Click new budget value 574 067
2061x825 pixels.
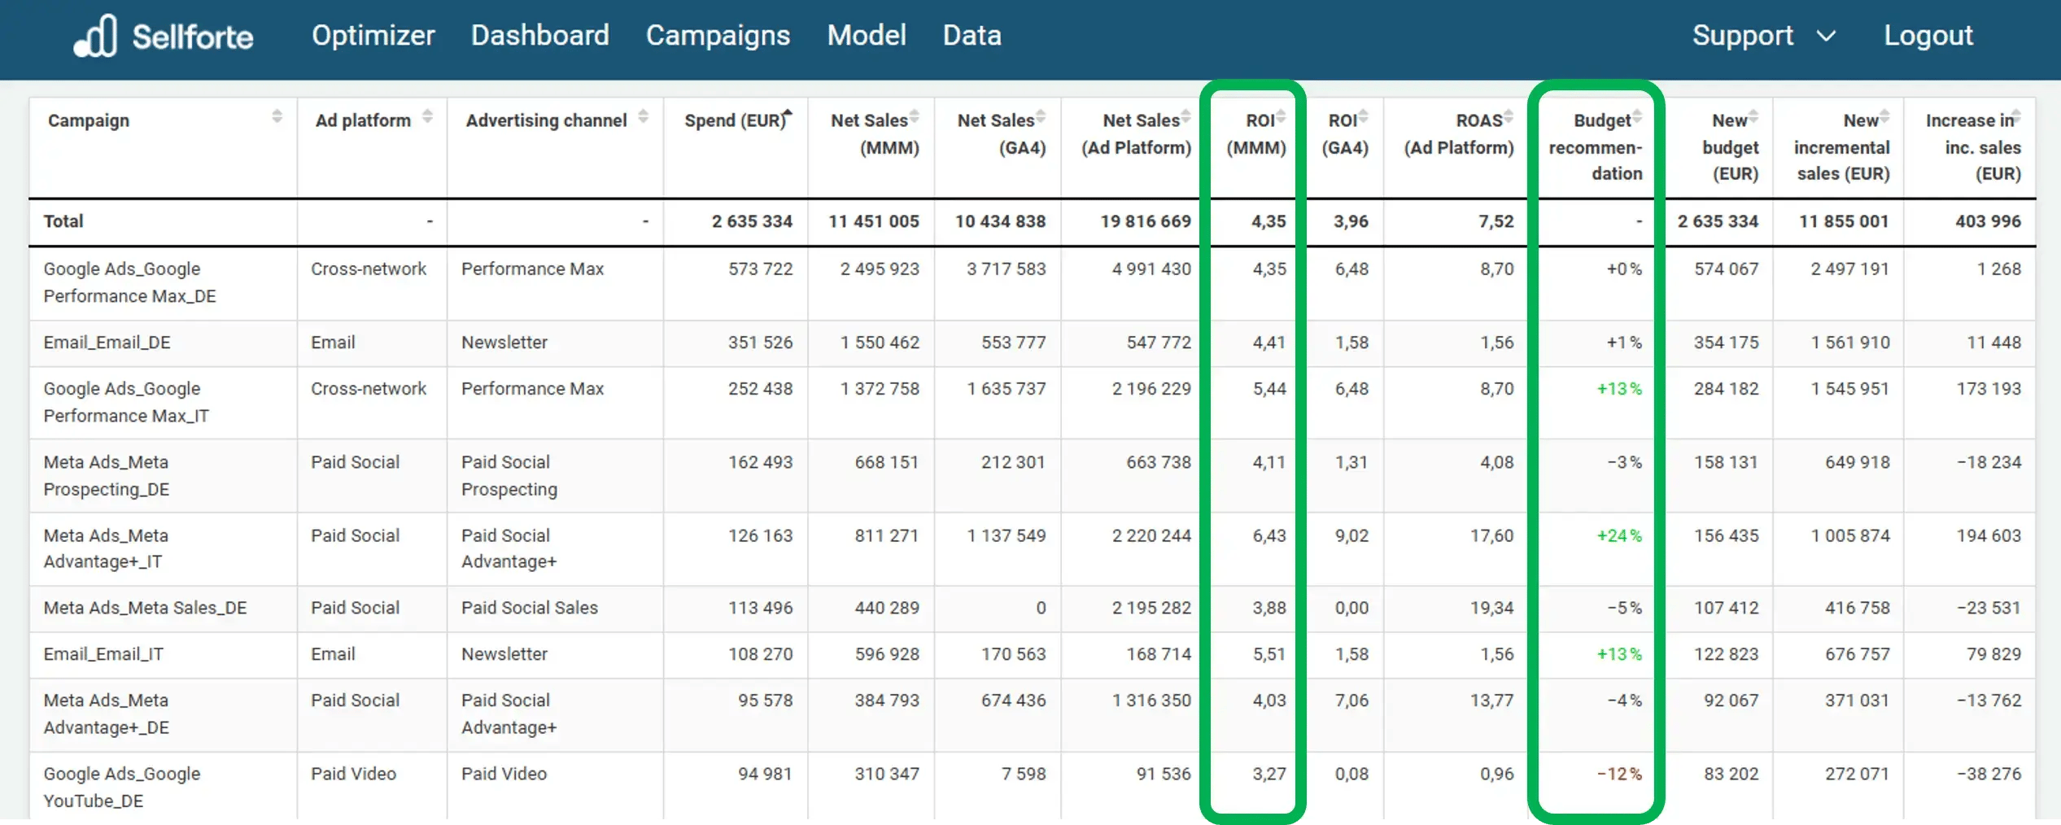point(1726,268)
